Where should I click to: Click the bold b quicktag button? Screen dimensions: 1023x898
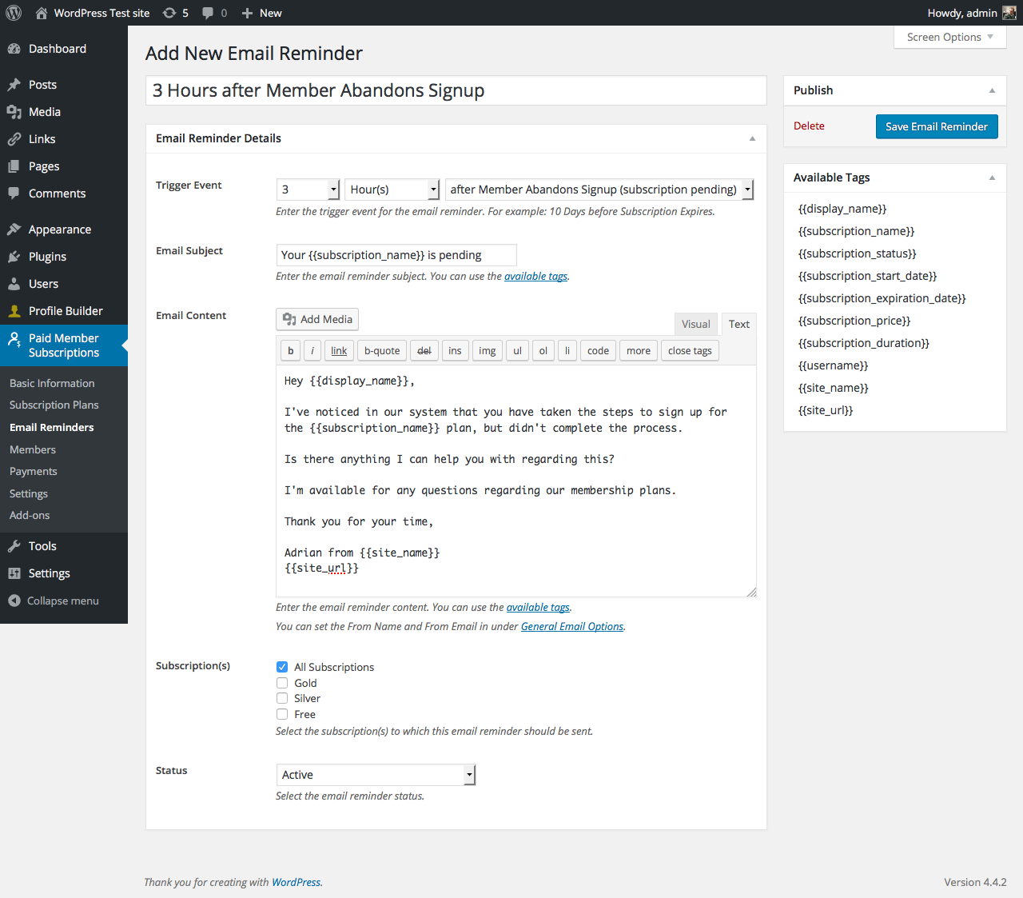pos(291,350)
